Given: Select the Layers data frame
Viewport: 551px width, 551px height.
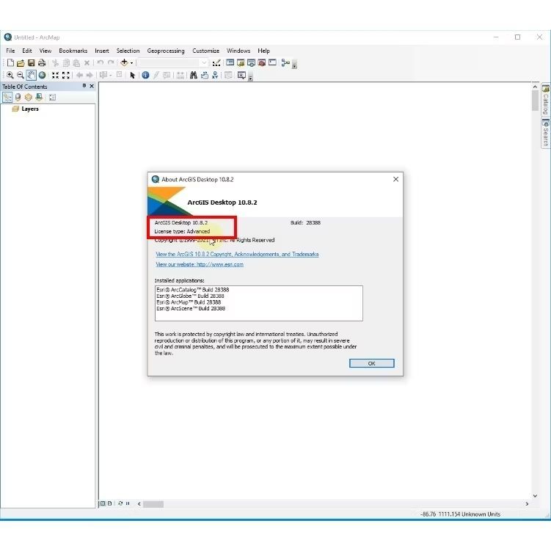Looking at the screenshot, I should click(x=30, y=109).
